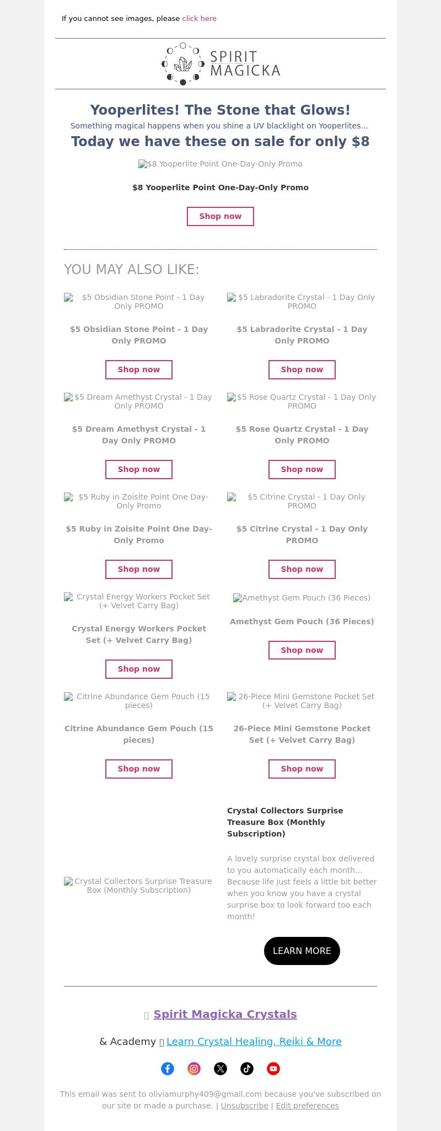
Task: Click the LEARN MORE button
Action: (302, 951)
